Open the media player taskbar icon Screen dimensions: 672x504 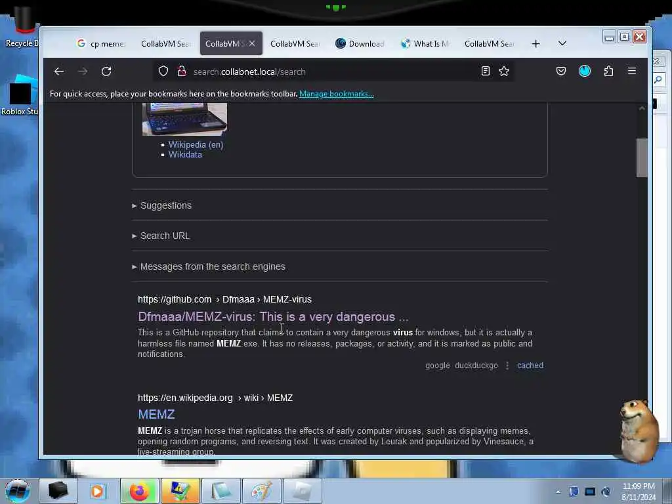[97, 491]
